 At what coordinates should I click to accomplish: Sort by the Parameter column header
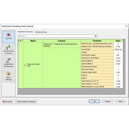point(97,41)
